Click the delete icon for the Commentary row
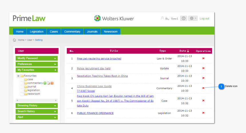This screenshot has height=133, width=246. point(203,88)
